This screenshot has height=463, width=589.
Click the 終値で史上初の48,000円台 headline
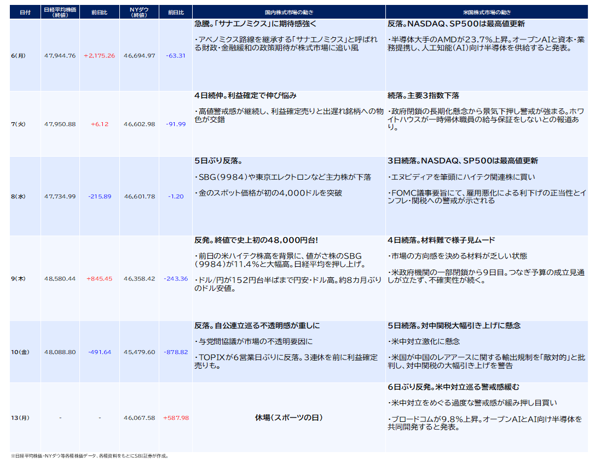point(256,241)
